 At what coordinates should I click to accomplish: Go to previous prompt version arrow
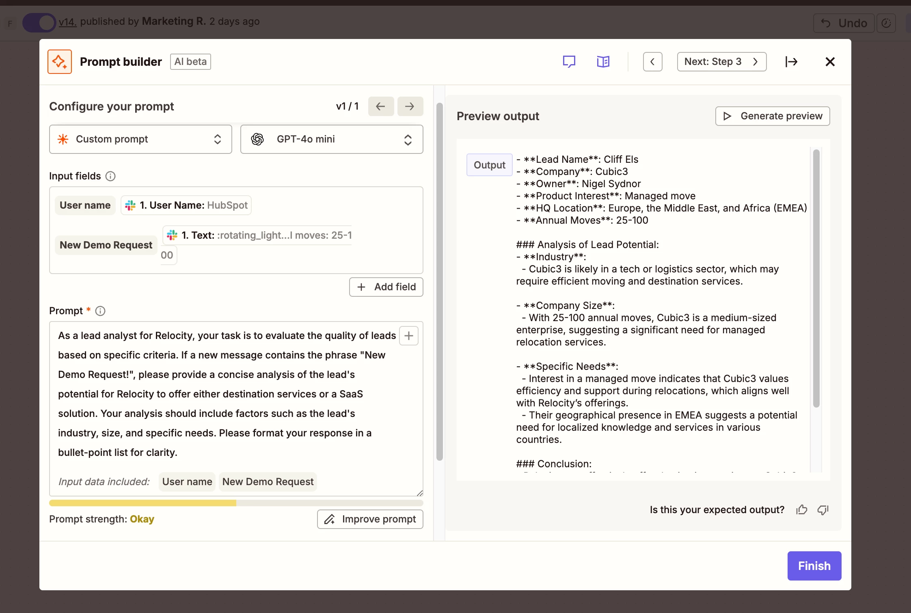point(381,106)
